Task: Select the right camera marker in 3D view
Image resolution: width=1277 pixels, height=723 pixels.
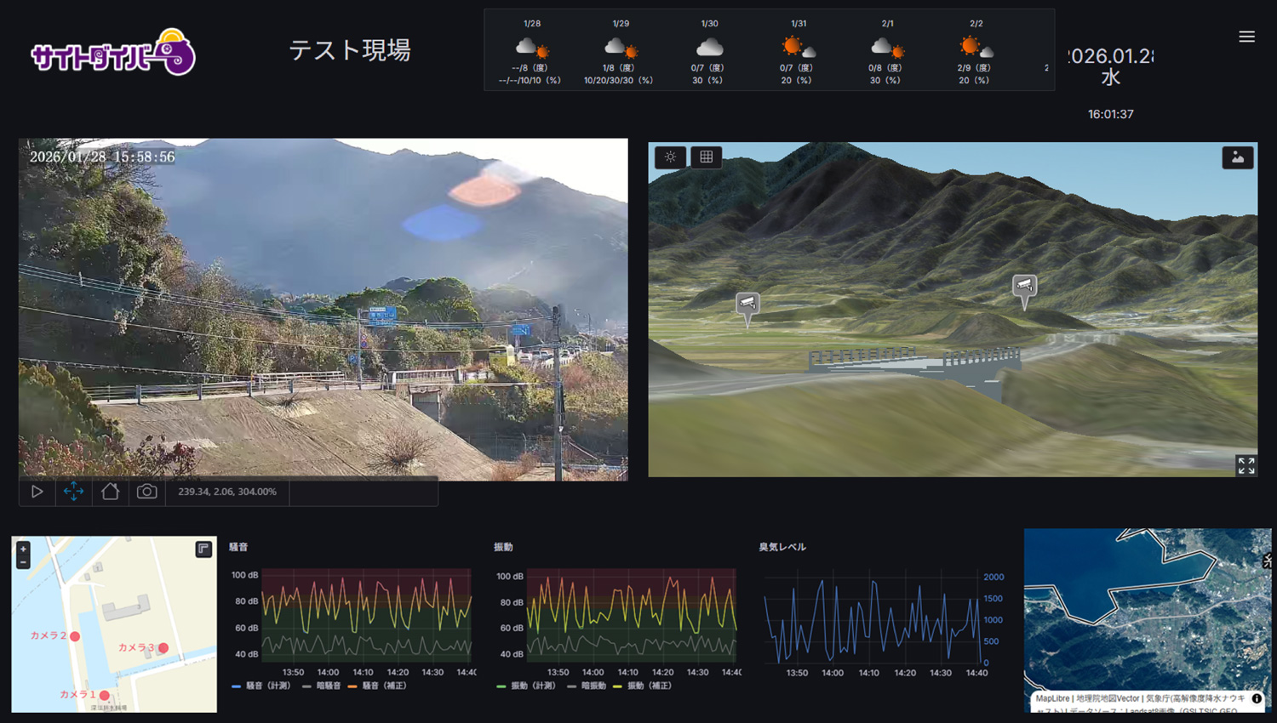Action: tap(1024, 287)
